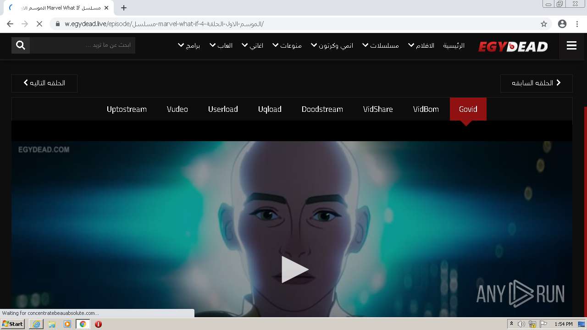This screenshot has height=330, width=587.
Task: Go to previous episode الحلقه السابقه
Action: [x=537, y=83]
